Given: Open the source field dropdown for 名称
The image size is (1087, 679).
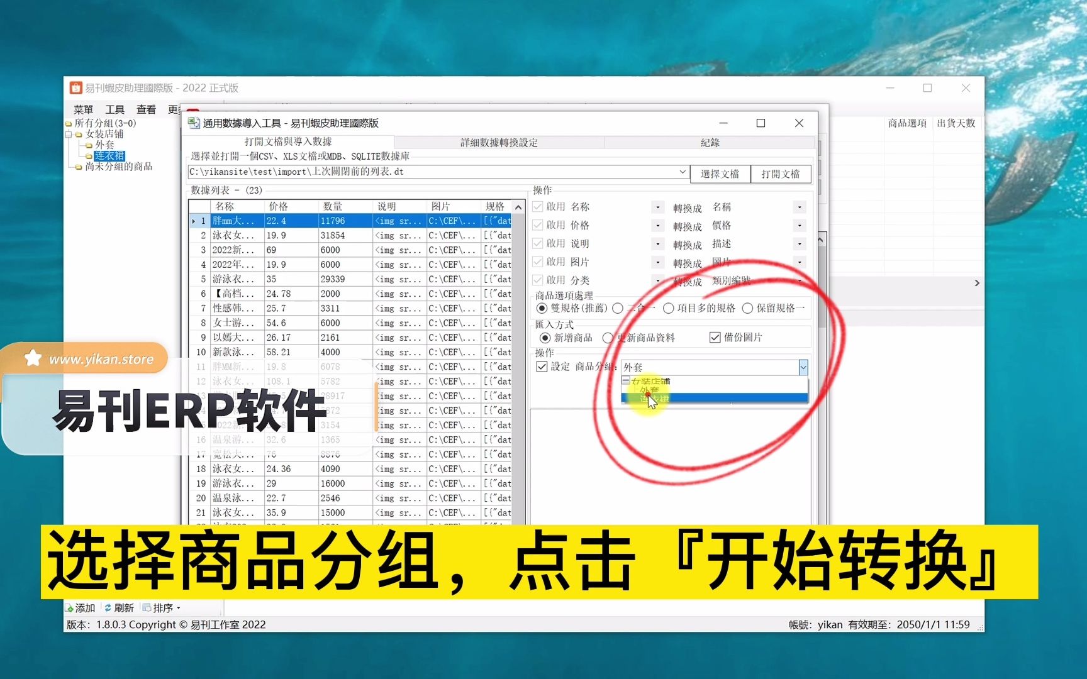Looking at the screenshot, I should click(658, 207).
